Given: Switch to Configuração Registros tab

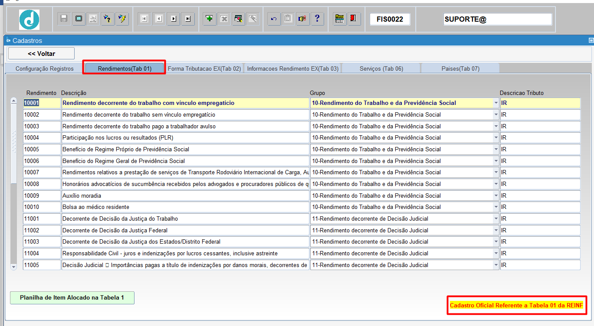Looking at the screenshot, I should click(45, 68).
